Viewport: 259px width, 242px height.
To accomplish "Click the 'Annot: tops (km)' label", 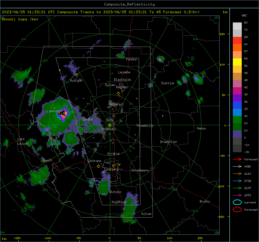I will (x=20, y=19).
